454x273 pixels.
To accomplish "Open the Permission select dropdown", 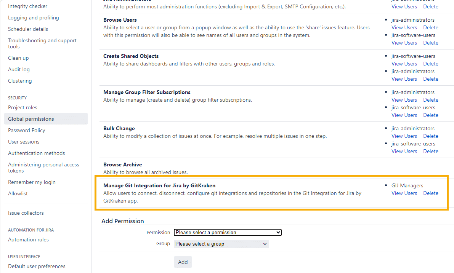I will click(228, 232).
